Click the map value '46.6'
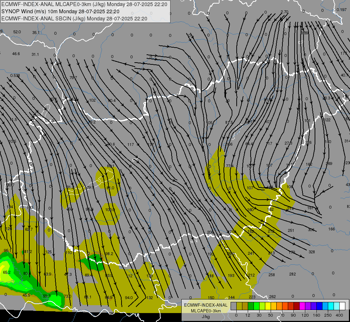Screen dimensions: 350x322 tap(16, 54)
